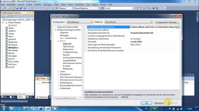Image resolution: width=199 pixels, height=111 pixels.
Task: Click the search combo box containing 'round'
Action: tap(119, 8)
